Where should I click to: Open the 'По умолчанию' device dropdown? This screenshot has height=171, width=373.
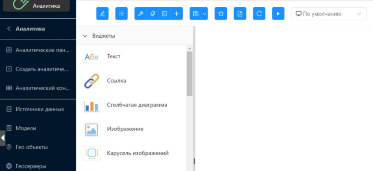pyautogui.click(x=328, y=14)
